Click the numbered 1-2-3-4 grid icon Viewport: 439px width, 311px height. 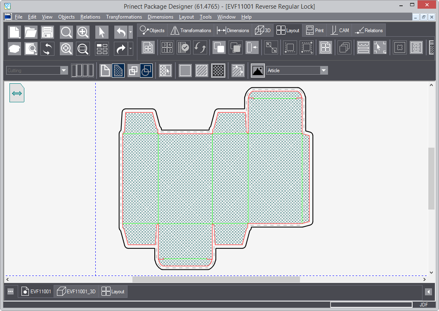(x=167, y=47)
